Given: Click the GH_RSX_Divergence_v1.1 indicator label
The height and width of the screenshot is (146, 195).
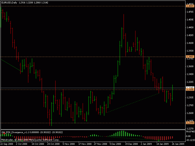Looking at the screenshot, I should tap(15, 132).
